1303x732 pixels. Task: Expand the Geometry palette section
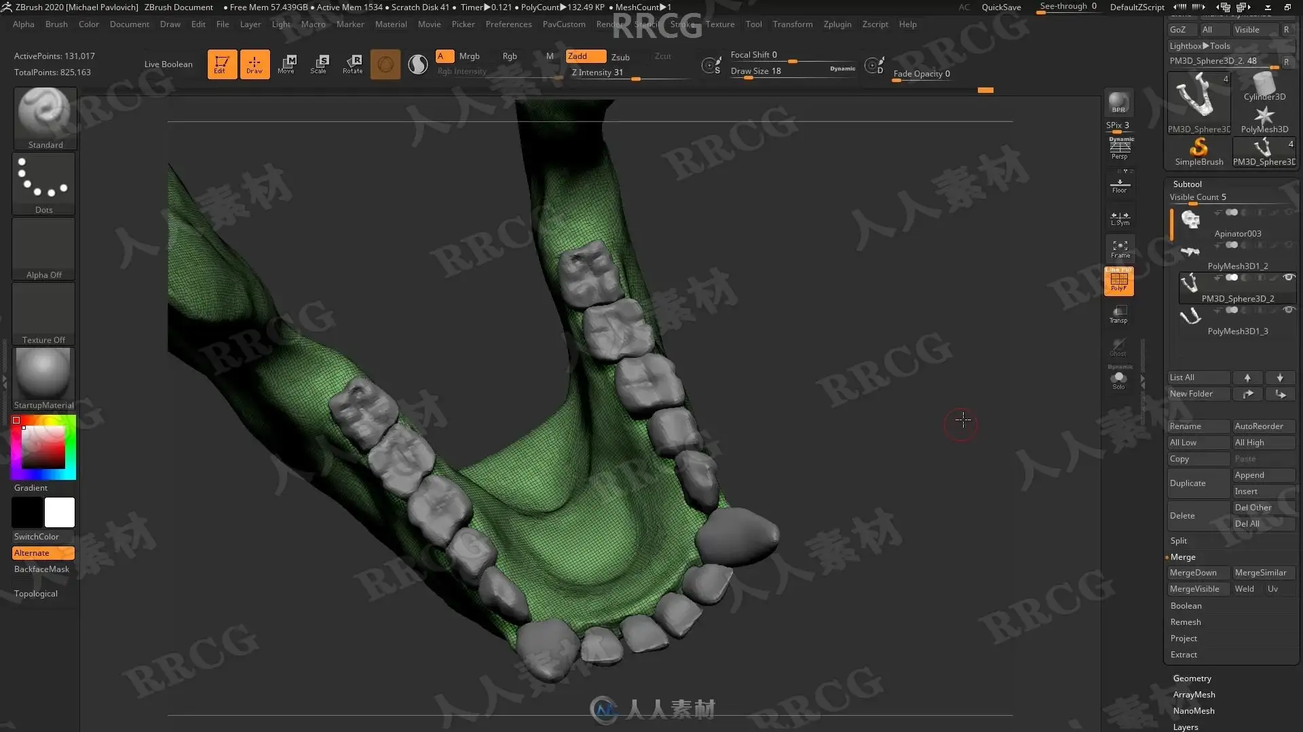(x=1192, y=678)
